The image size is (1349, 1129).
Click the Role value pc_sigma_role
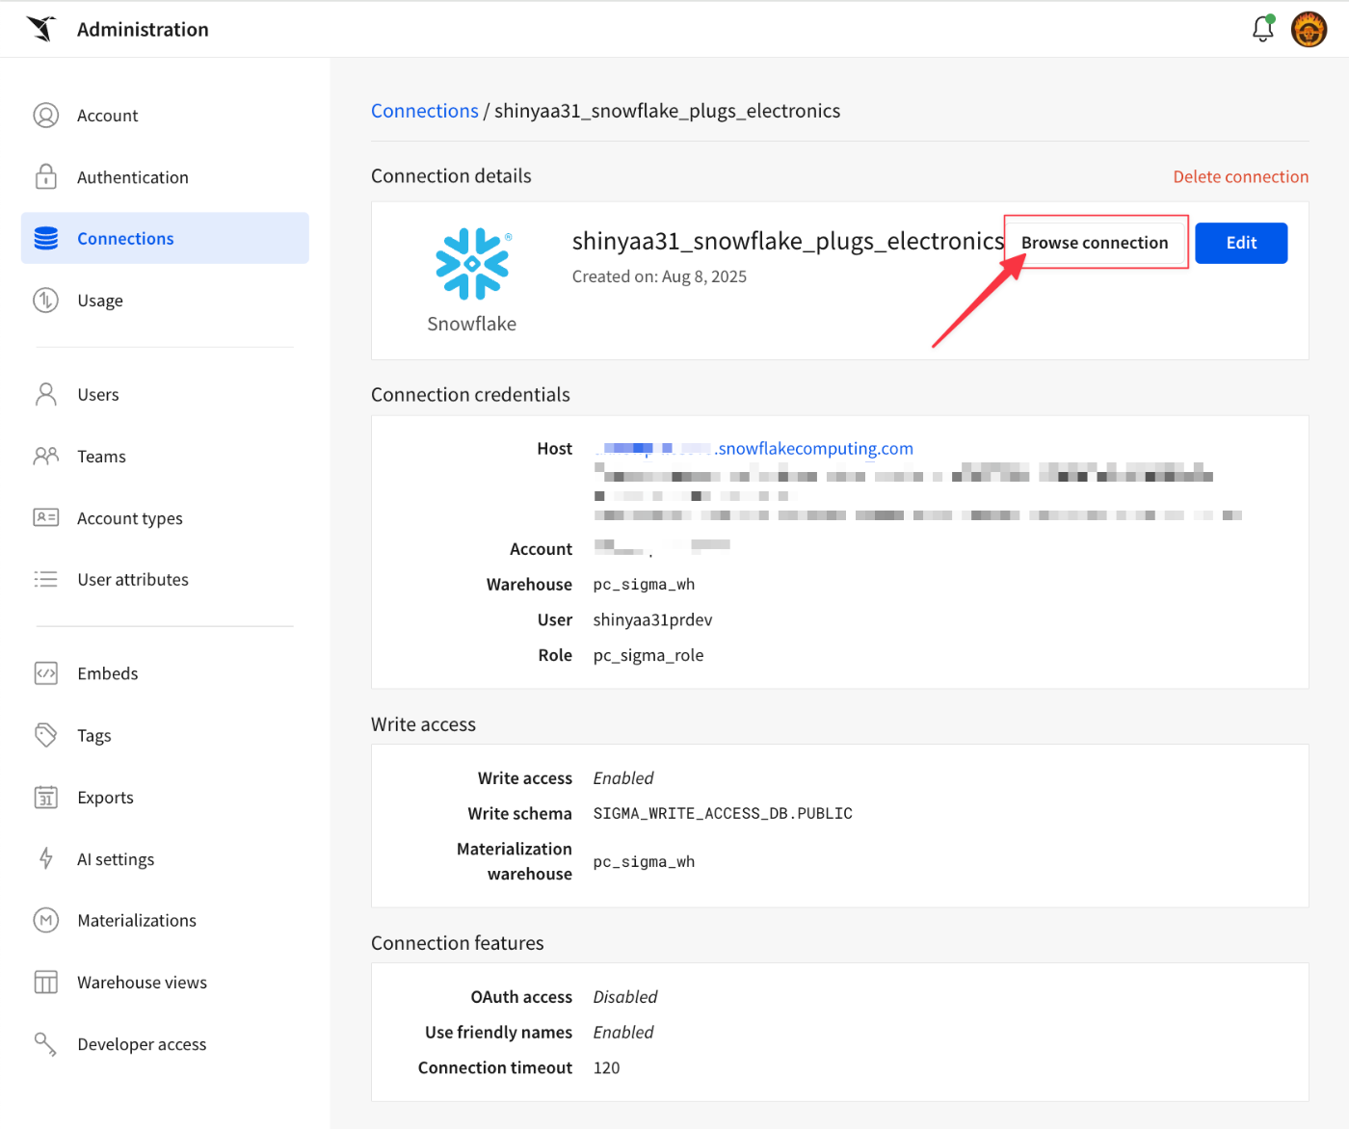click(x=648, y=656)
